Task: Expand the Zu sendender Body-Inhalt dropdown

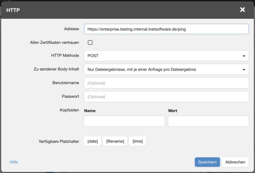Action: coord(166,69)
